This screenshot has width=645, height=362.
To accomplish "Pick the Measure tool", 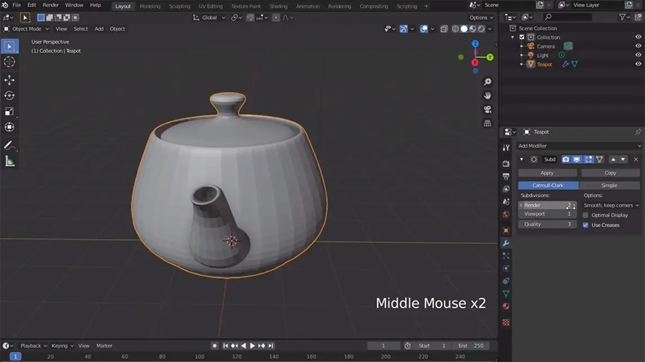I will tap(10, 162).
